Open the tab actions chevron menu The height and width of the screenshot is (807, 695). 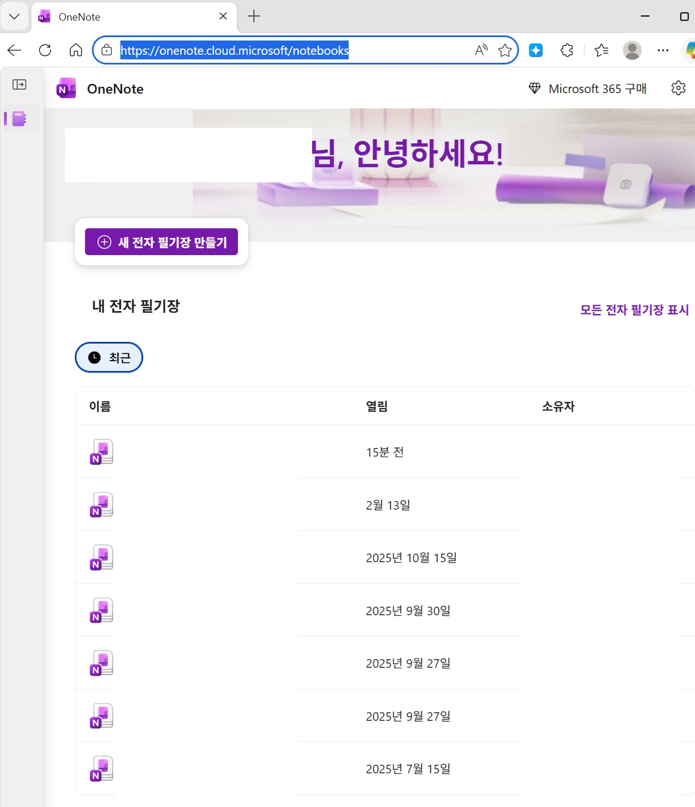click(14, 17)
